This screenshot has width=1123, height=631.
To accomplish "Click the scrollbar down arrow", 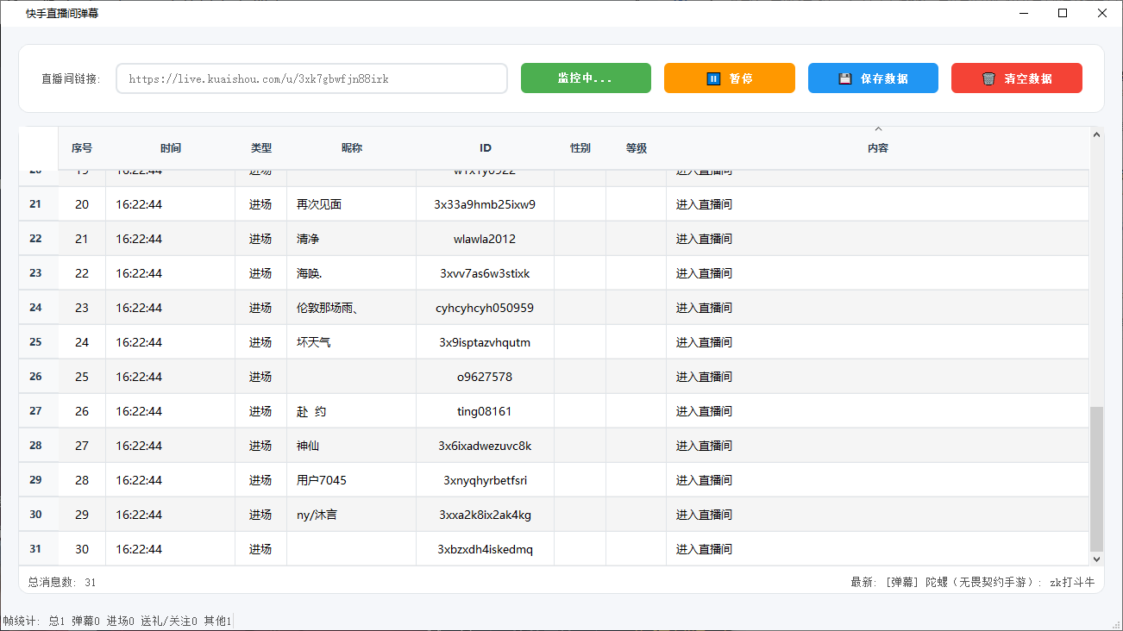I will [x=1097, y=559].
